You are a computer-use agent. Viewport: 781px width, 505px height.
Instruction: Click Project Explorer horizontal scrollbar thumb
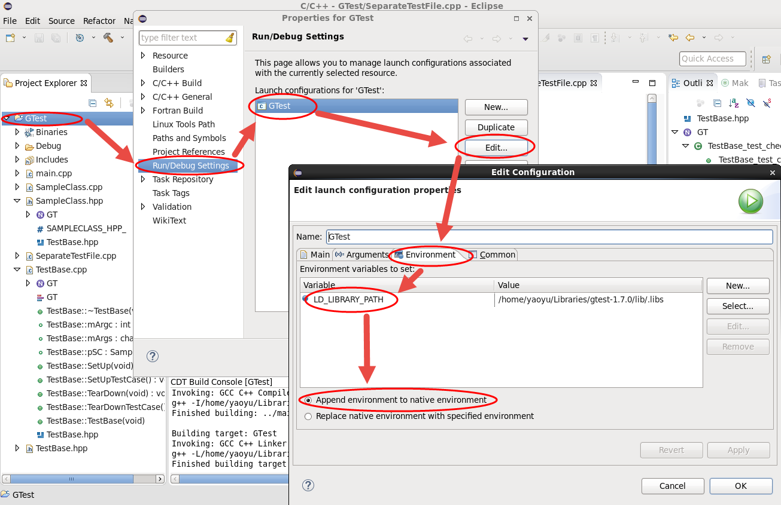point(71,479)
